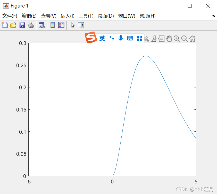The height and width of the screenshot is (194, 217).
Task: Select the Pan hand tool
Action: pos(169,39)
